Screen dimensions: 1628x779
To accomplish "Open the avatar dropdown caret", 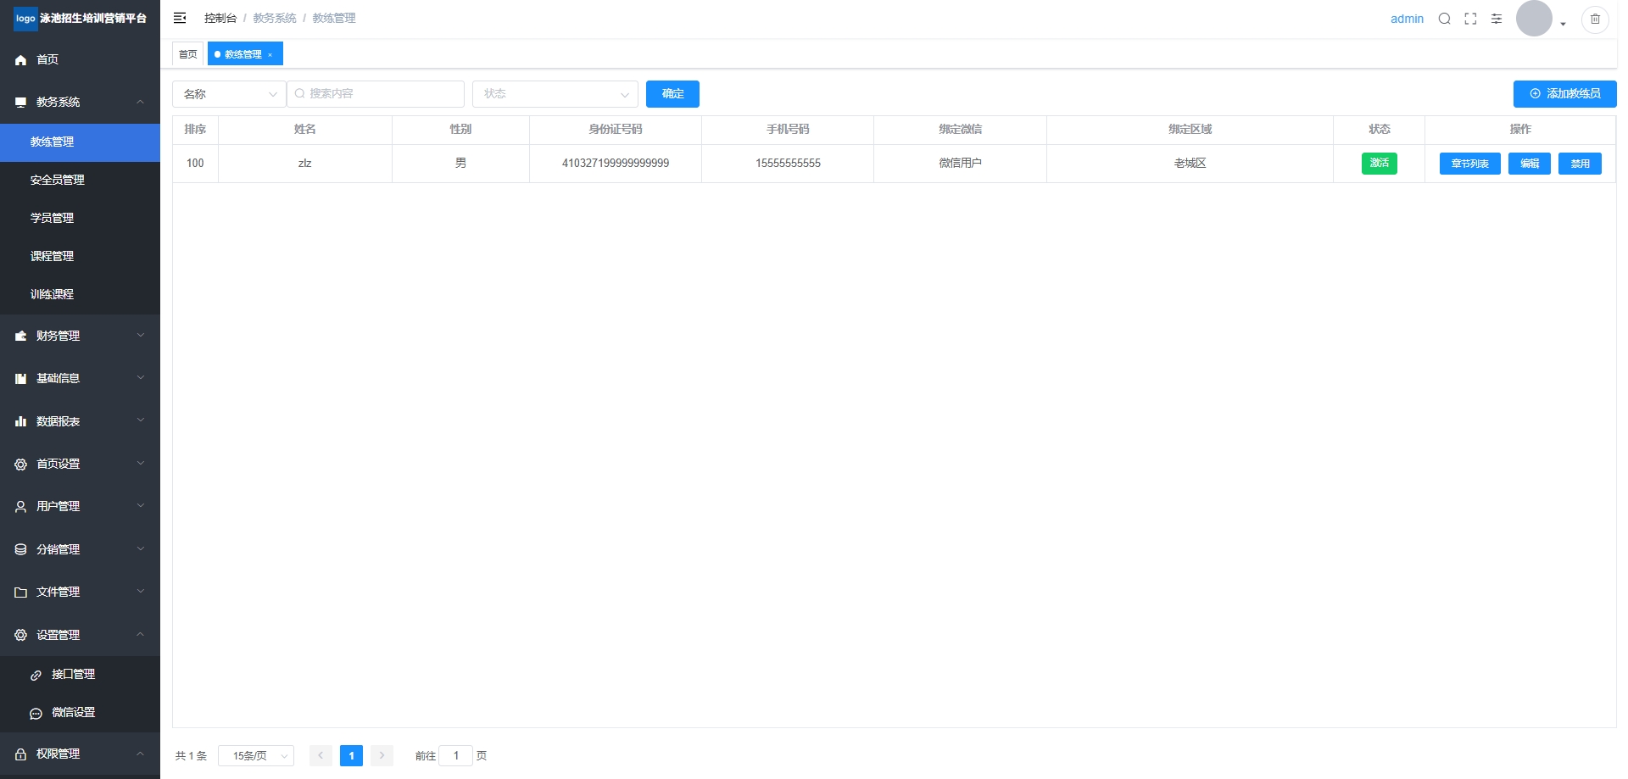I will [1563, 24].
